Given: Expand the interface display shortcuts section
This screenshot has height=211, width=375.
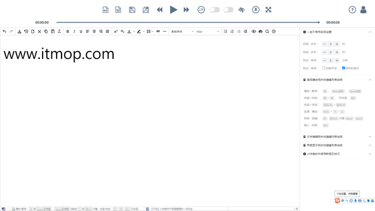Looking at the screenshot, I should click(337, 145).
